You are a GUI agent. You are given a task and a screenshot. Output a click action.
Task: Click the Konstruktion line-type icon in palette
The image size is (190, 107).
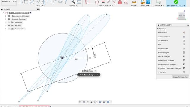[184, 33]
